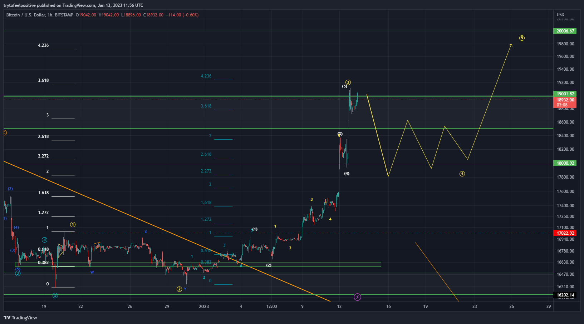Screen dimensions: 584x324
Task: Click the purple lightning bolt event icon
Action: coord(357,297)
